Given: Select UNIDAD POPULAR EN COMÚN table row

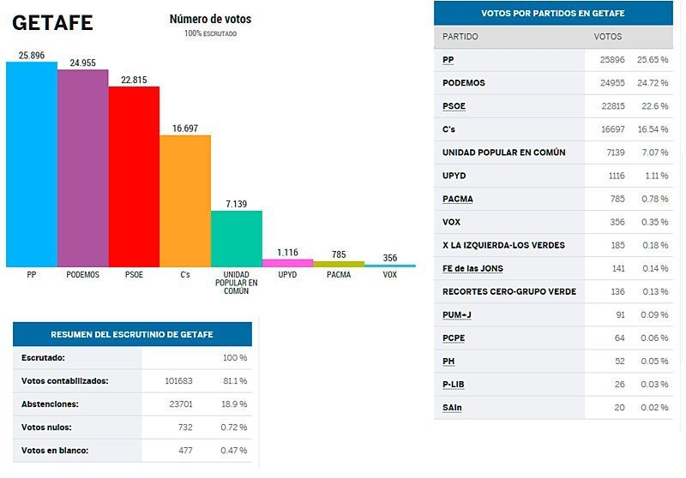Looking at the screenshot, I should 553,152.
